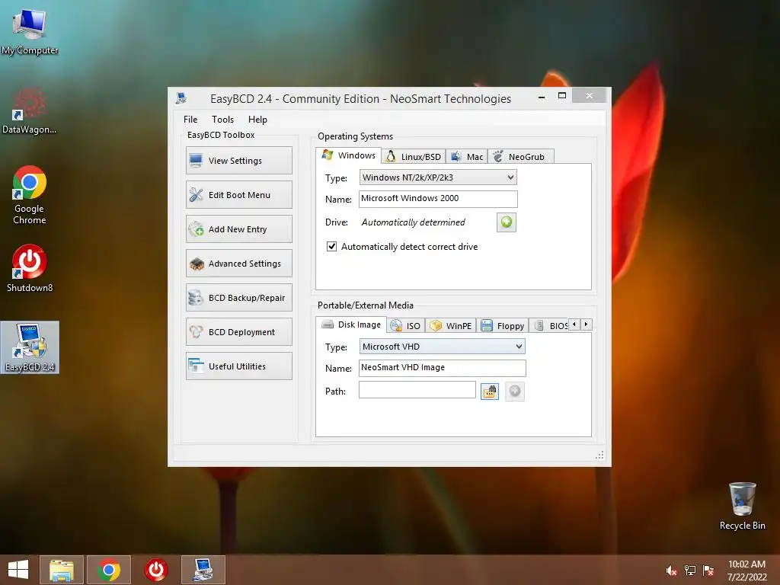Click the muted volume tray icon
780x585 pixels.
[x=671, y=571]
